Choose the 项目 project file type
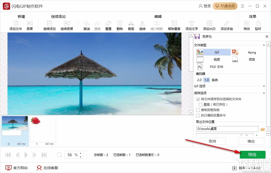Screen dimensions: 271x173 [248, 59]
